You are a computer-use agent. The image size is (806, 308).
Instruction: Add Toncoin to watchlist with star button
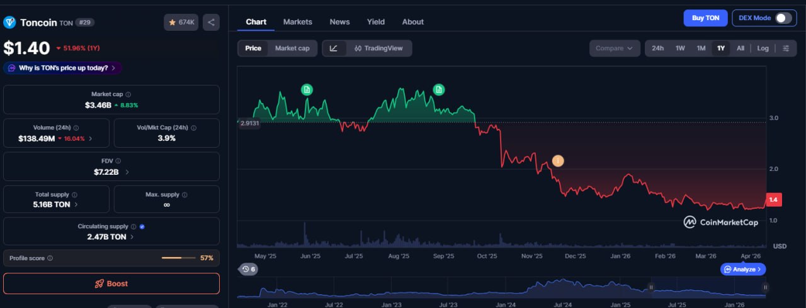pos(181,23)
